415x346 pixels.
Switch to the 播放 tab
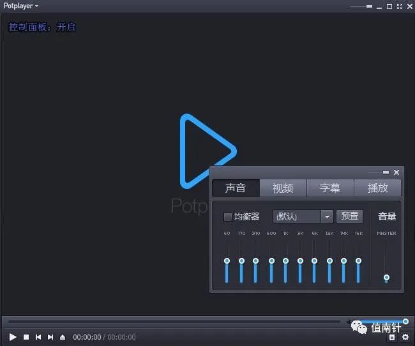pos(377,188)
